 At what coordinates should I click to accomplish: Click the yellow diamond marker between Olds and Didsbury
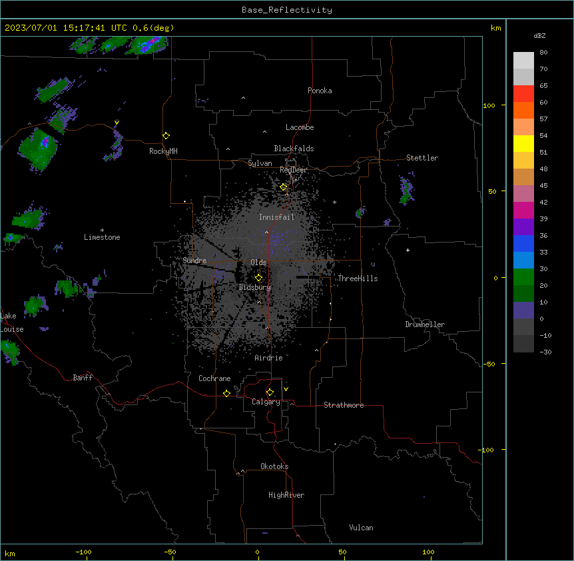[x=258, y=278]
